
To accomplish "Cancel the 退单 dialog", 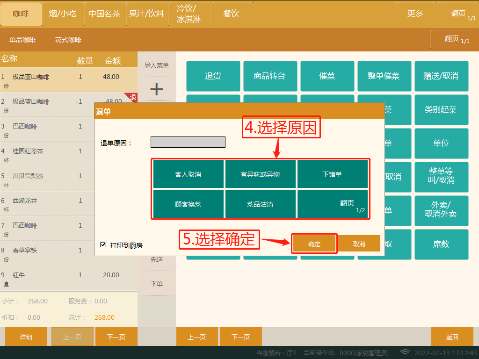I will click(359, 244).
